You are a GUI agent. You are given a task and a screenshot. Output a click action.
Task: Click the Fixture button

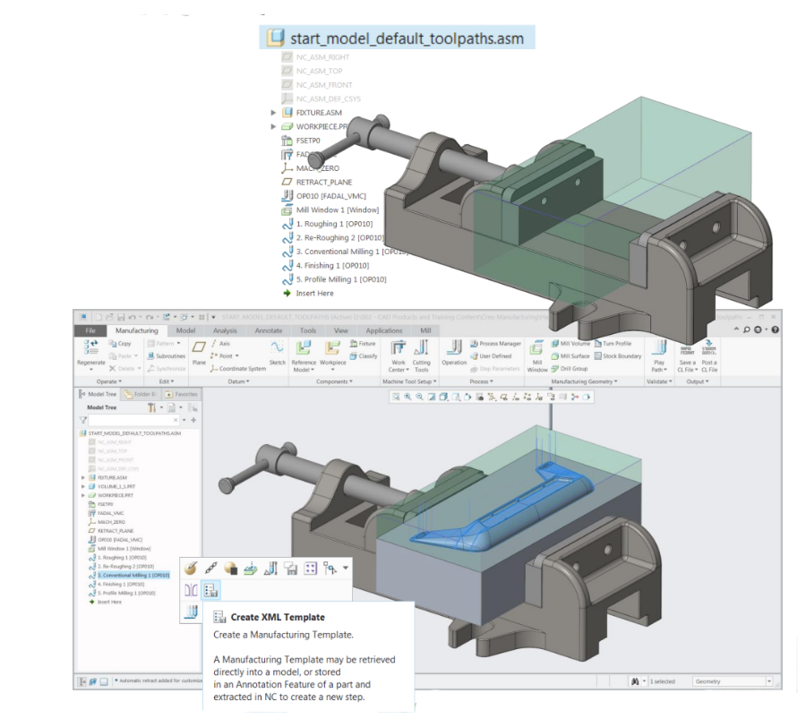(363, 343)
